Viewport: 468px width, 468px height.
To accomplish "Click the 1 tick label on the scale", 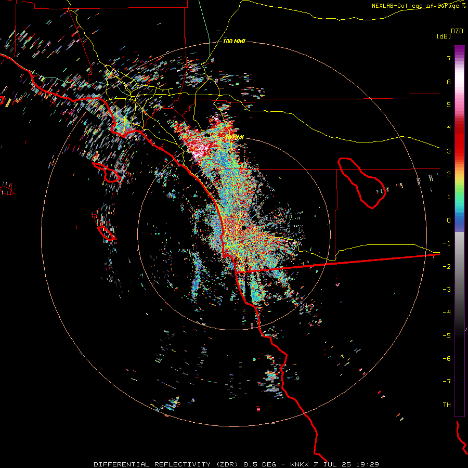I will click(449, 197).
